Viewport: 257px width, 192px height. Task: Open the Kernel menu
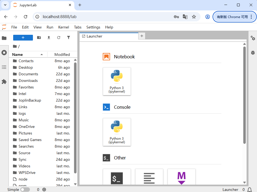pyautogui.click(x=64, y=27)
